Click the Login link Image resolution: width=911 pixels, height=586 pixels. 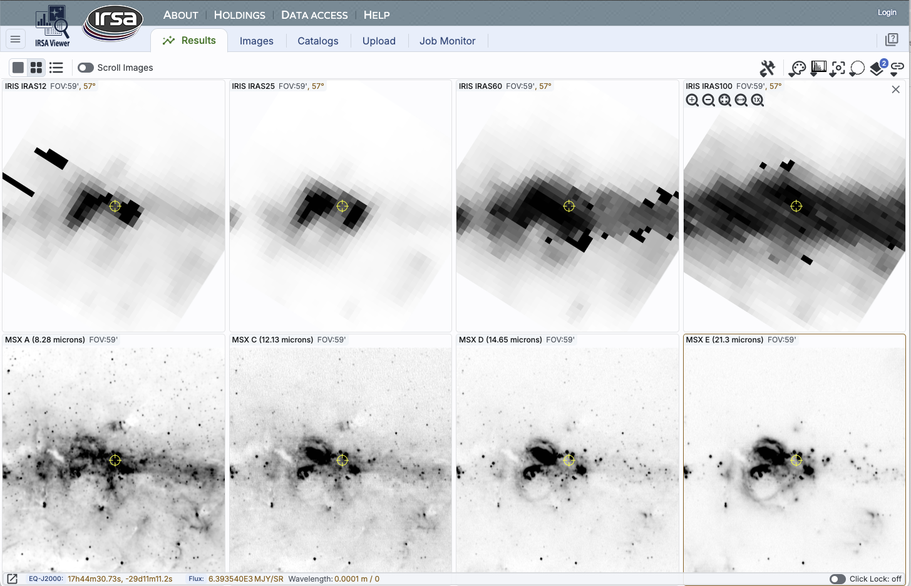tap(887, 13)
